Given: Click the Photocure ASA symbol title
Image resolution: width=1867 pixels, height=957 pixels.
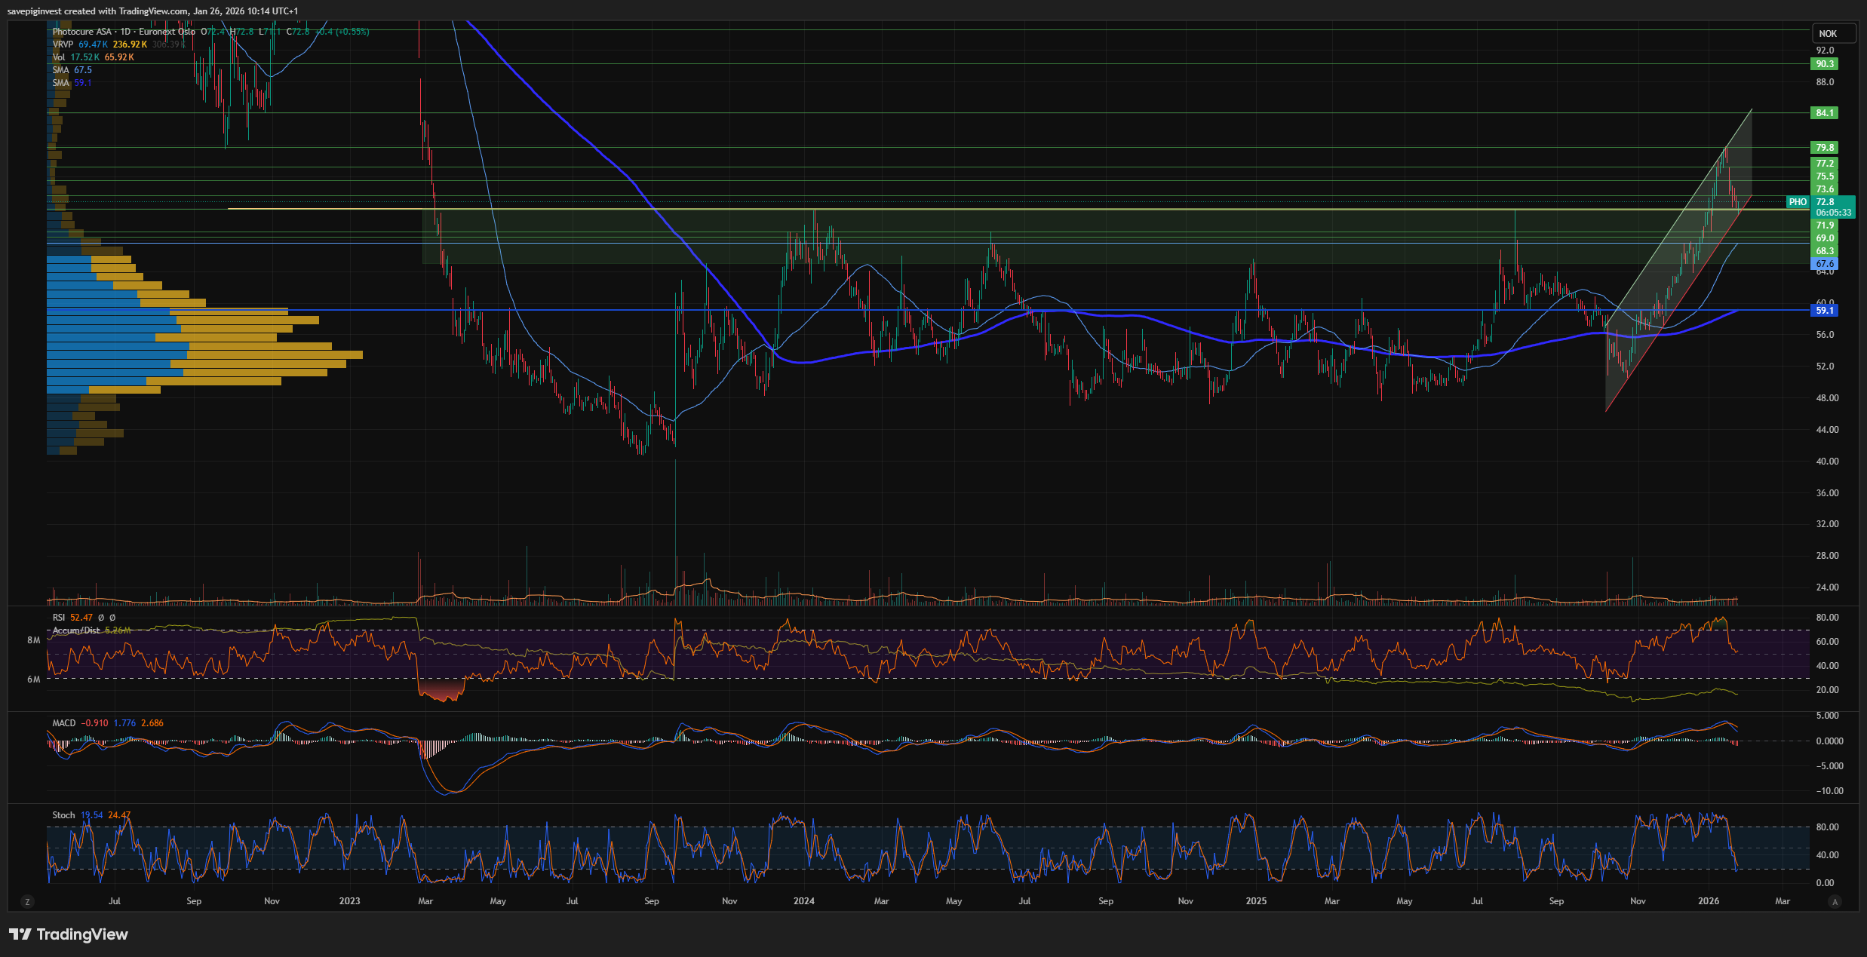Looking at the screenshot, I should (x=81, y=32).
